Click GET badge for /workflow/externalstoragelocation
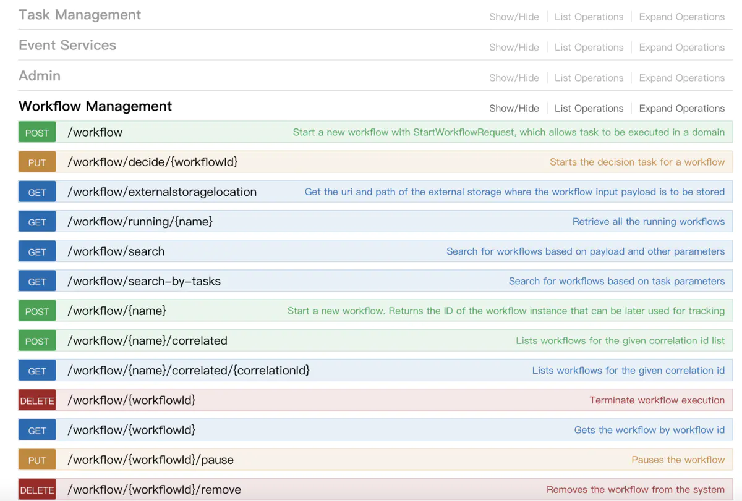742x501 pixels. (x=37, y=192)
